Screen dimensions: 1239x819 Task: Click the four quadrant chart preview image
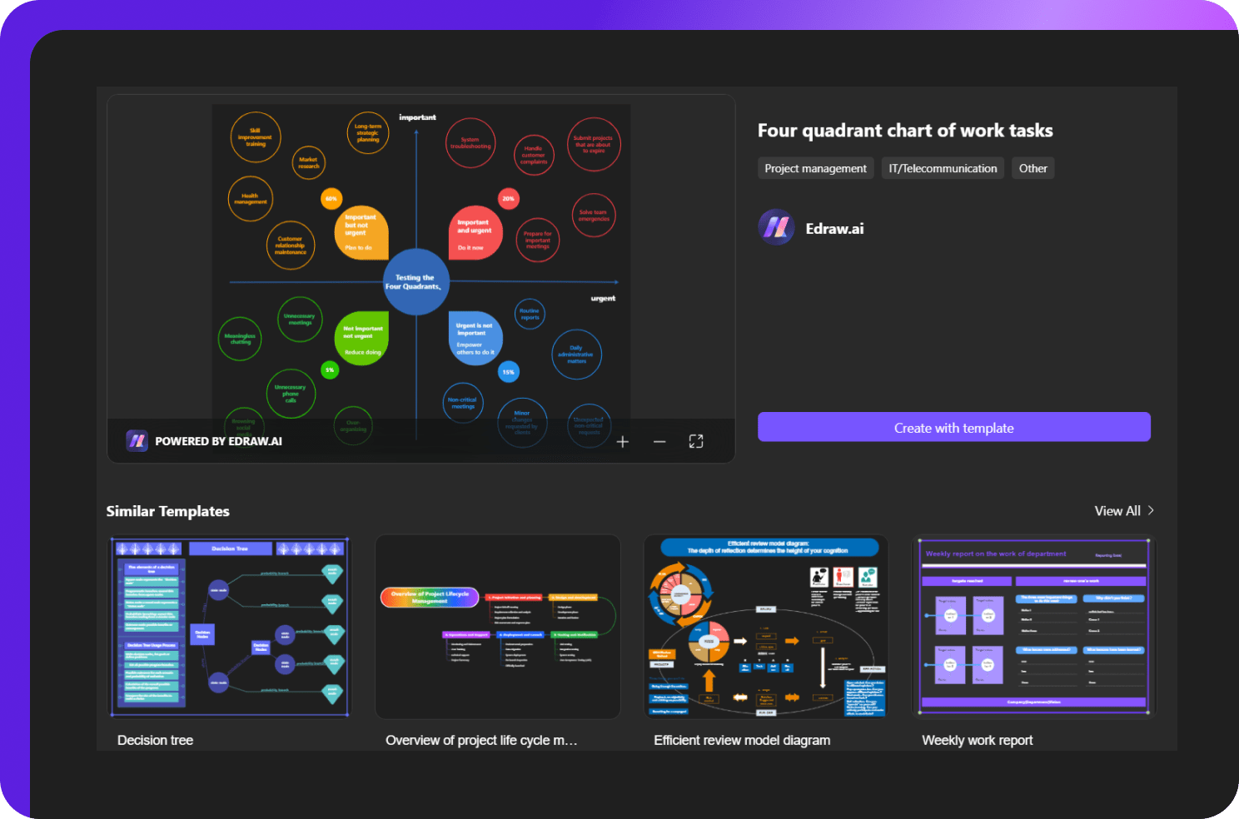point(420,278)
